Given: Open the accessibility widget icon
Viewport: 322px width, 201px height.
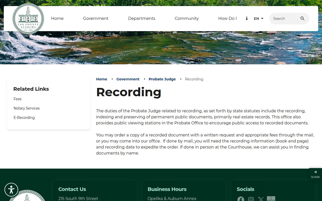Looking at the screenshot, I should (11, 190).
